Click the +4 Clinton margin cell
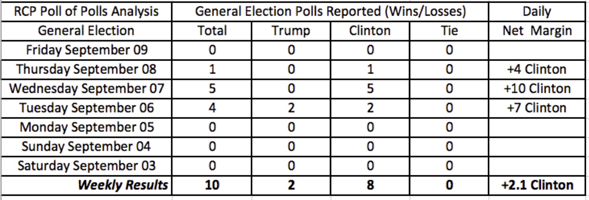 [x=536, y=69]
